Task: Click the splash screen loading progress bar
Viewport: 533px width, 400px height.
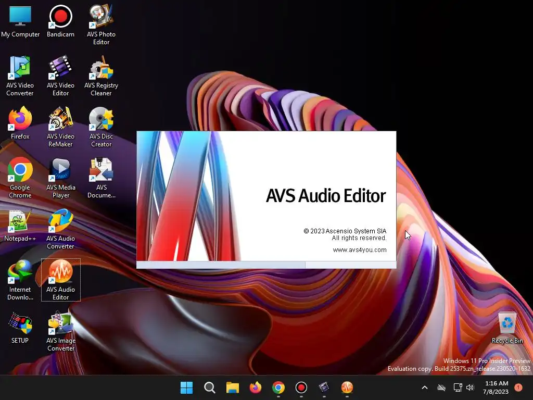Action: (266, 265)
